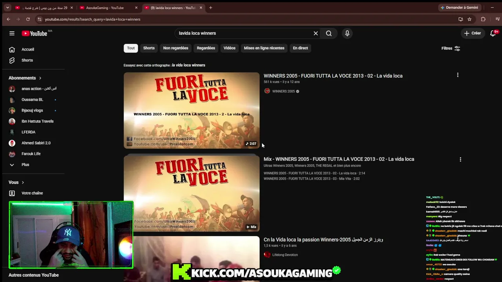Image resolution: width=502 pixels, height=282 pixels.
Task: Switch to the first Arabic-titled tab
Action: point(43,7)
